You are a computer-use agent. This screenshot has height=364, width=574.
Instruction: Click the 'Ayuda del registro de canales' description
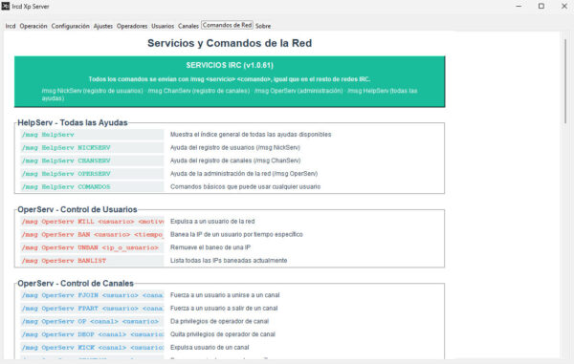(x=235, y=161)
